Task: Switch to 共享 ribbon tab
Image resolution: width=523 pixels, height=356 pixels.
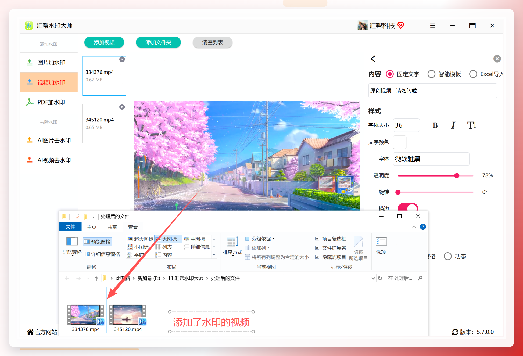Action: [112, 227]
